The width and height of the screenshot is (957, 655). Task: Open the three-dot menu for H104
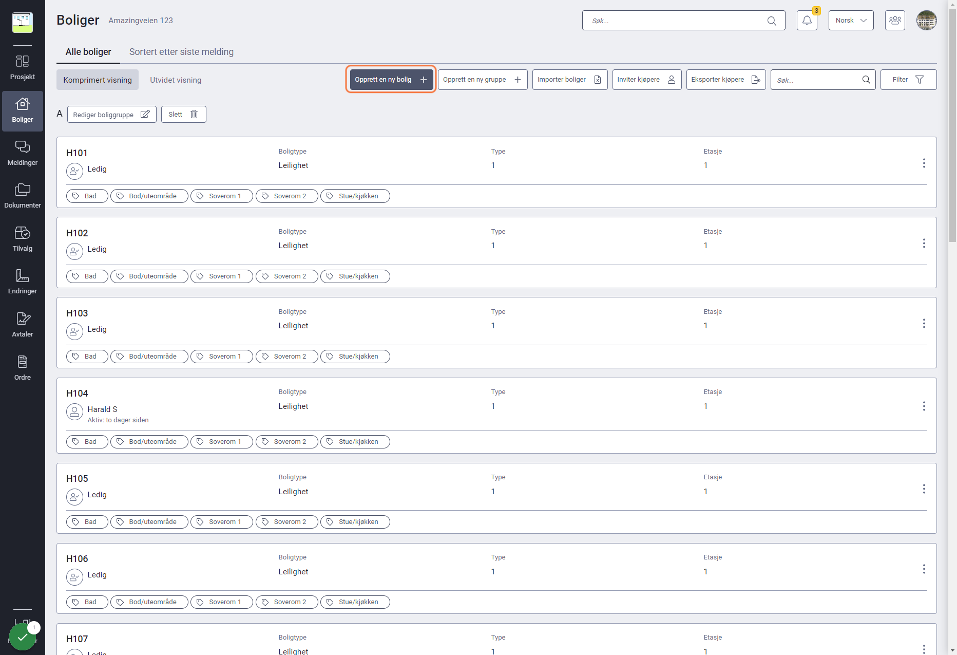click(x=924, y=406)
